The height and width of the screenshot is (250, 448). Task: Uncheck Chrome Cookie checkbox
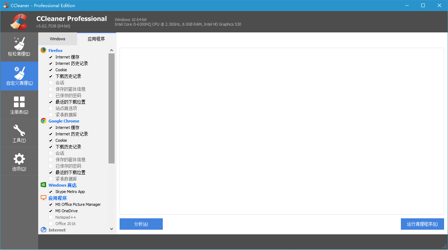tap(51, 140)
